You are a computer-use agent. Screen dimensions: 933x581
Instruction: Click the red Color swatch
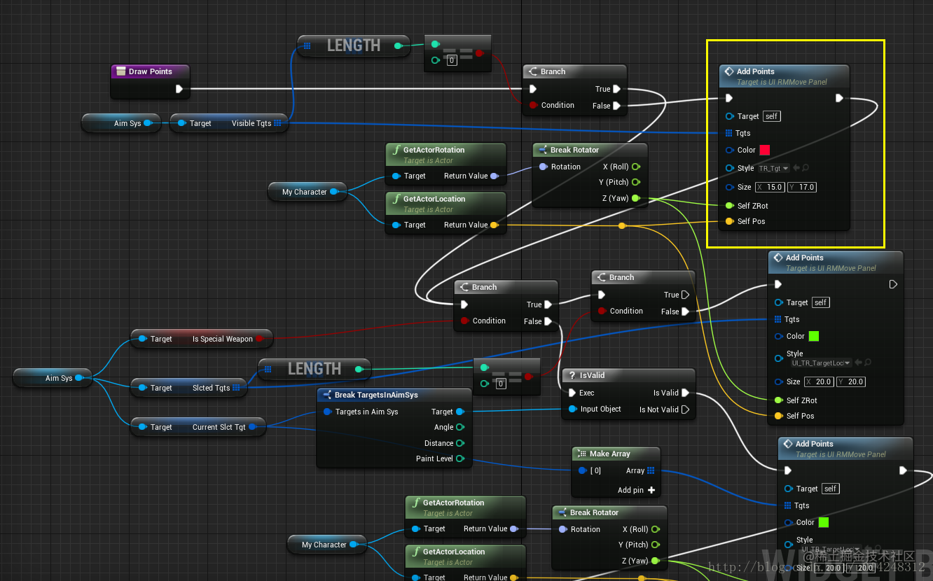[x=765, y=150]
